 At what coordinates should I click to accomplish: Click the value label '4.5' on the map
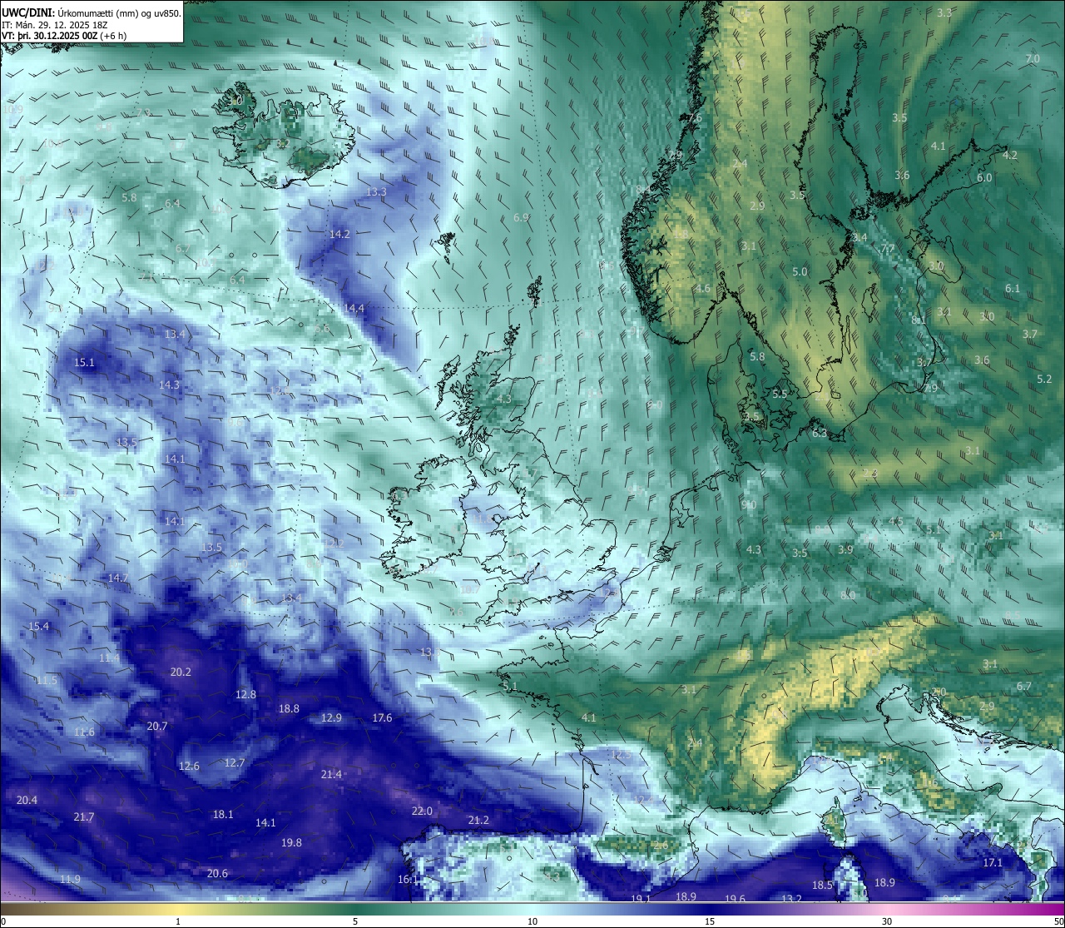point(896,522)
